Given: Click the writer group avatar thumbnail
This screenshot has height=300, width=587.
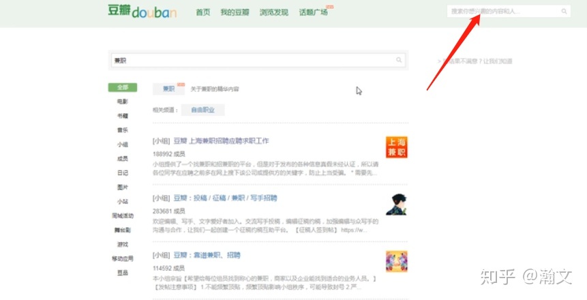Looking at the screenshot, I should coord(397,205).
